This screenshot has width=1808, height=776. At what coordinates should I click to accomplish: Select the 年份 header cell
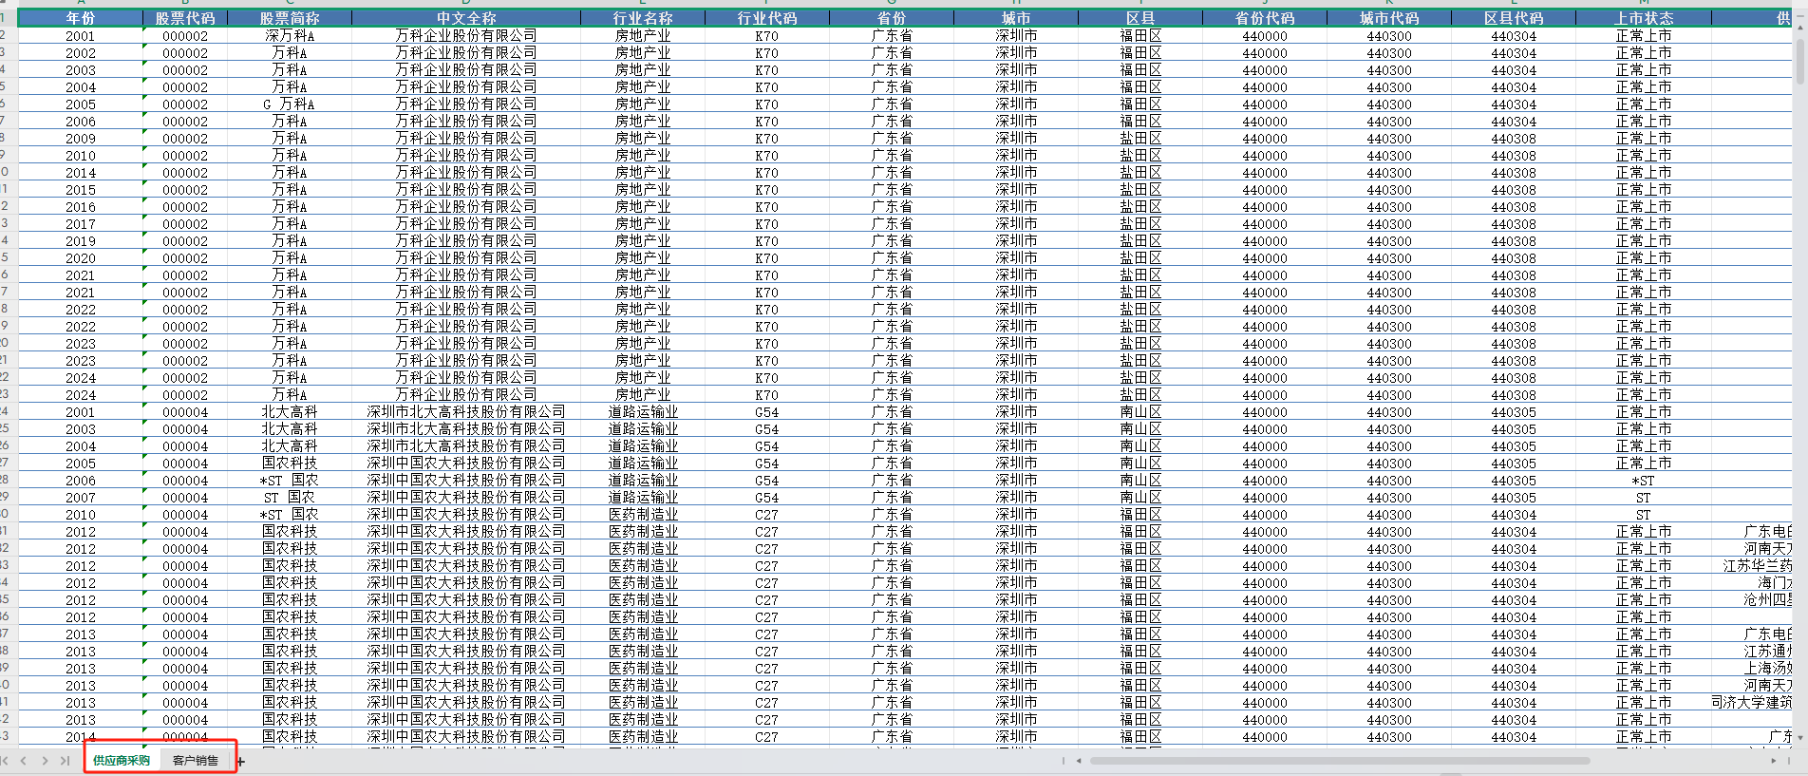point(80,18)
